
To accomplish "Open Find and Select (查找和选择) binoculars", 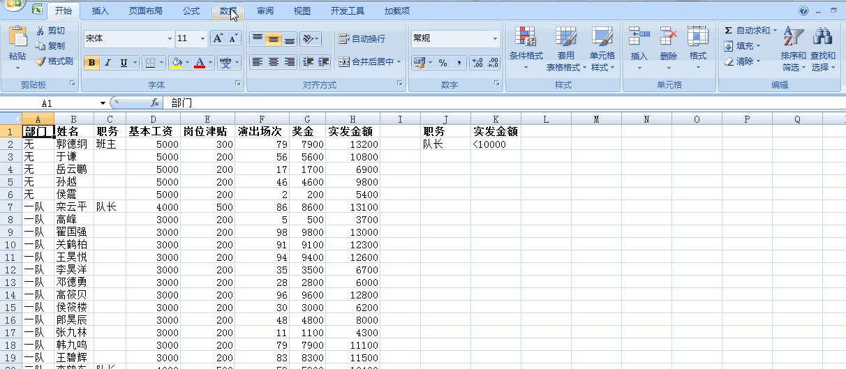I will click(x=823, y=49).
